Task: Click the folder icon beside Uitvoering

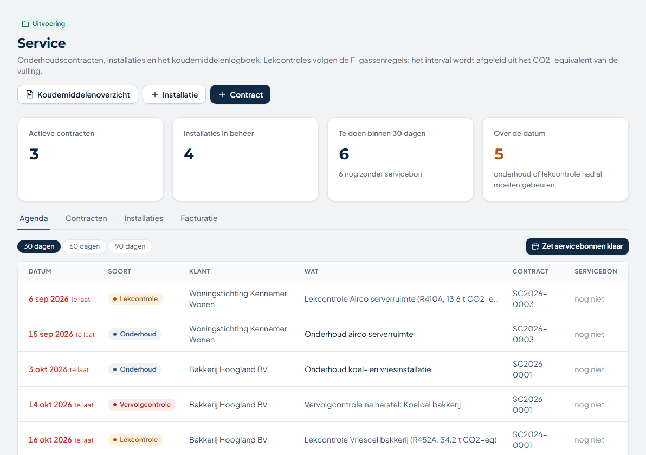Action: [x=25, y=24]
